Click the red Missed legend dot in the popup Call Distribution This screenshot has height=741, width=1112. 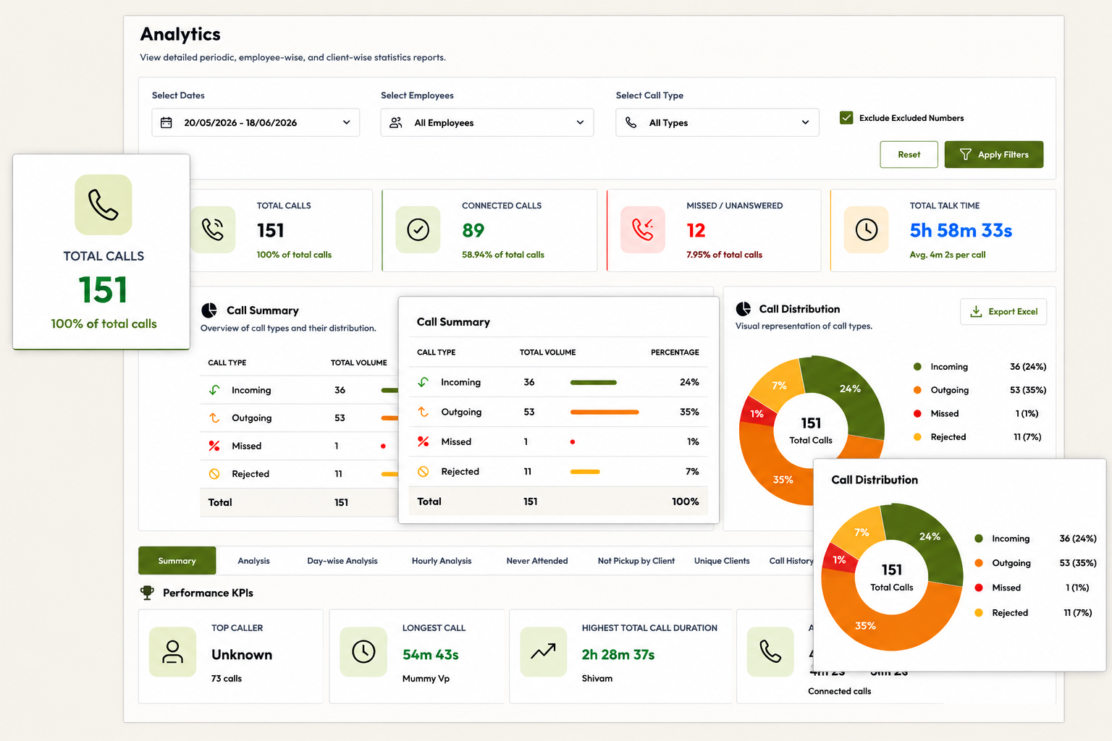979,588
